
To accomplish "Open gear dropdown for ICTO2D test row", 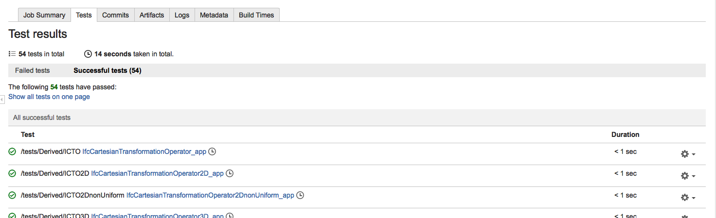I will [x=687, y=176].
